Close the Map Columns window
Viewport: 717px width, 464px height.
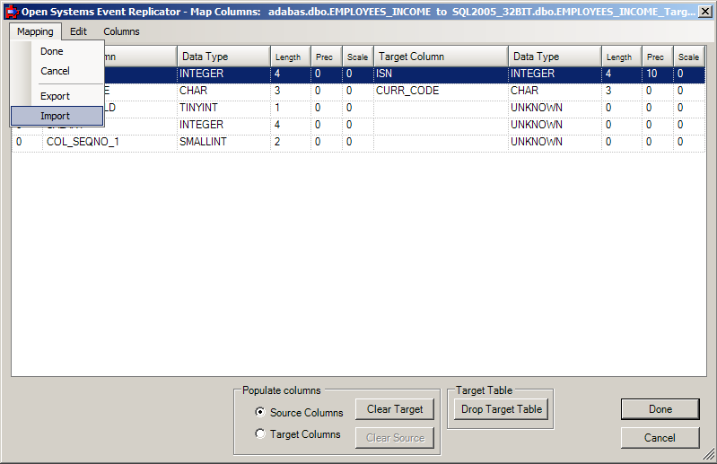click(705, 12)
